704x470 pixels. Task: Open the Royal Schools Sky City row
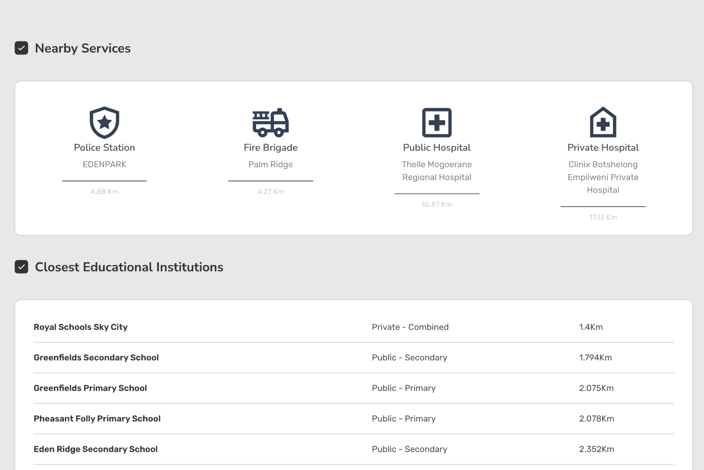(x=81, y=327)
